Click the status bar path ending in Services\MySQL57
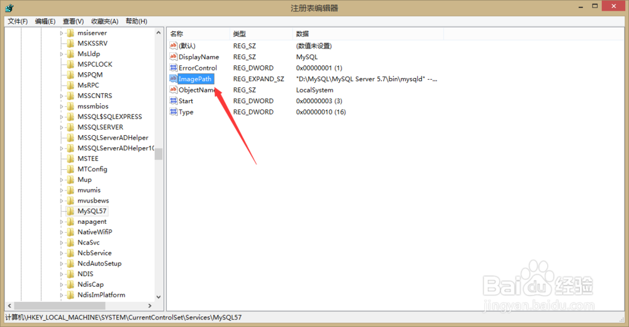The width and height of the screenshot is (629, 327). coord(123,318)
